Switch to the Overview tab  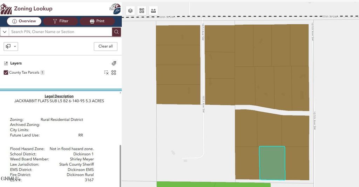pyautogui.click(x=24, y=21)
